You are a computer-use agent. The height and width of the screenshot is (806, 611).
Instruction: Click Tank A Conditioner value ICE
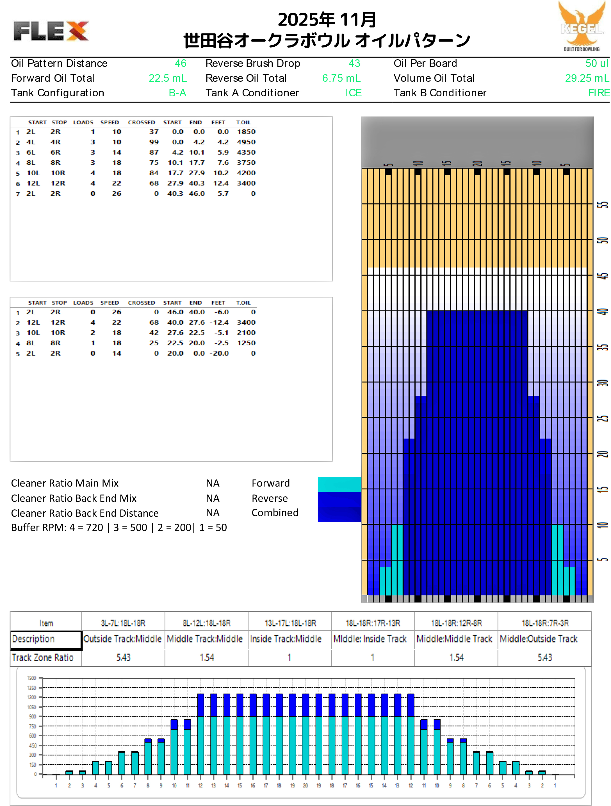(x=353, y=93)
